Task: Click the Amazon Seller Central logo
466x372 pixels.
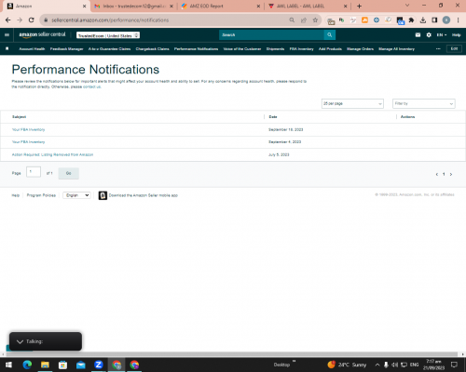Action: [42, 34]
